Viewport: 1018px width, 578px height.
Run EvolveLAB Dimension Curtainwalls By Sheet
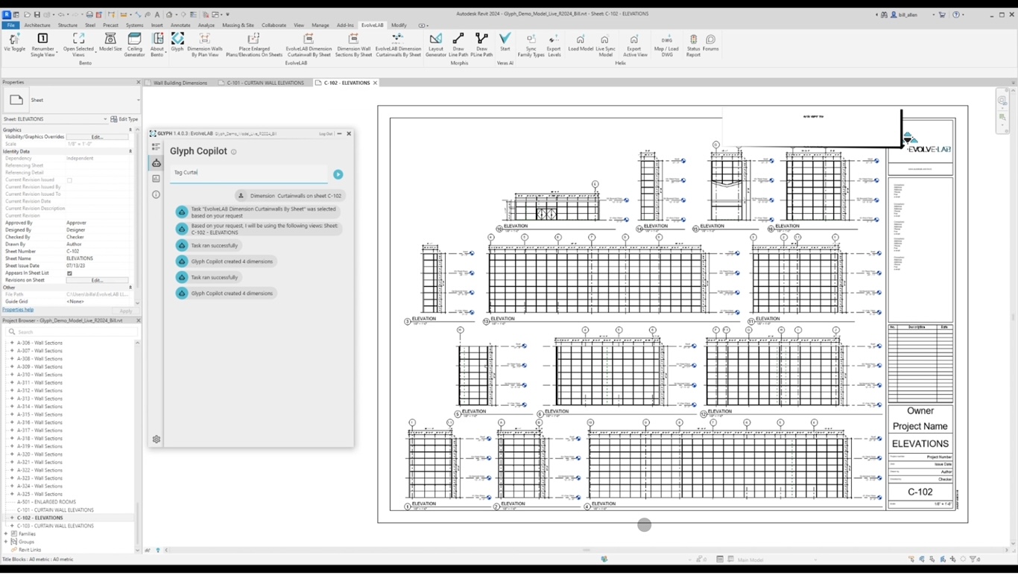click(x=398, y=45)
